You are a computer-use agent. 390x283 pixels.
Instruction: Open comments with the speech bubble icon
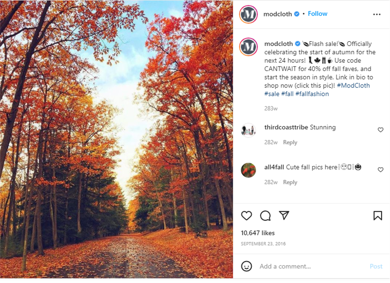point(265,216)
